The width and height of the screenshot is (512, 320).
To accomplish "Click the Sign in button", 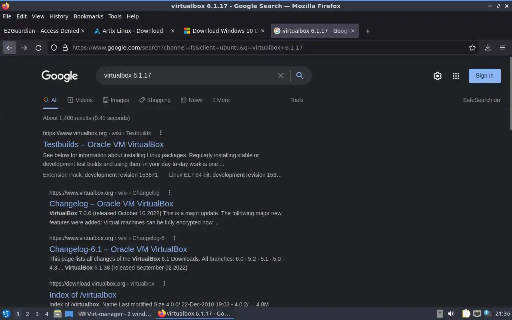I will coord(484,76).
